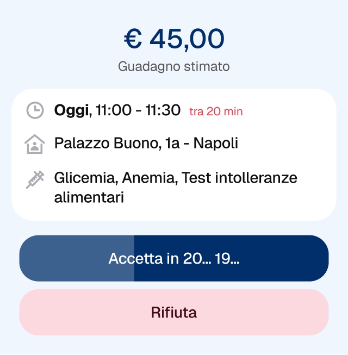Click the word Rifiuta in the button
348x355 pixels.
click(x=174, y=313)
